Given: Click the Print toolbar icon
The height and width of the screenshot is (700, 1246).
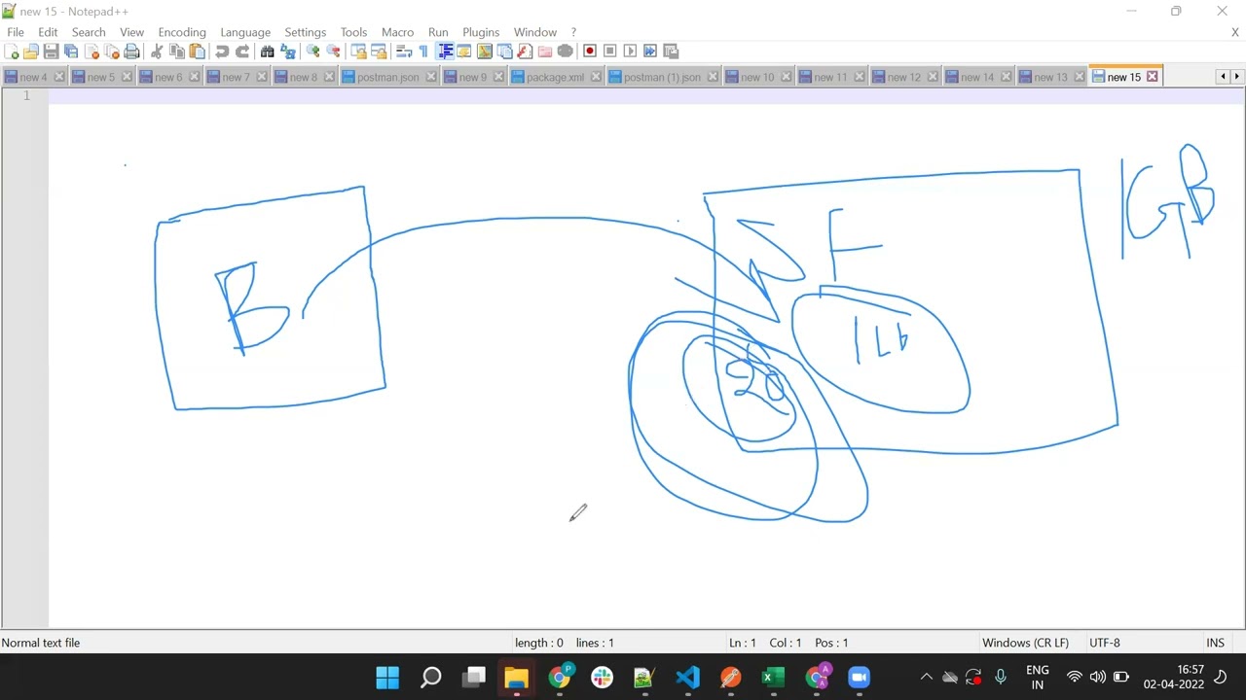Looking at the screenshot, I should [131, 52].
